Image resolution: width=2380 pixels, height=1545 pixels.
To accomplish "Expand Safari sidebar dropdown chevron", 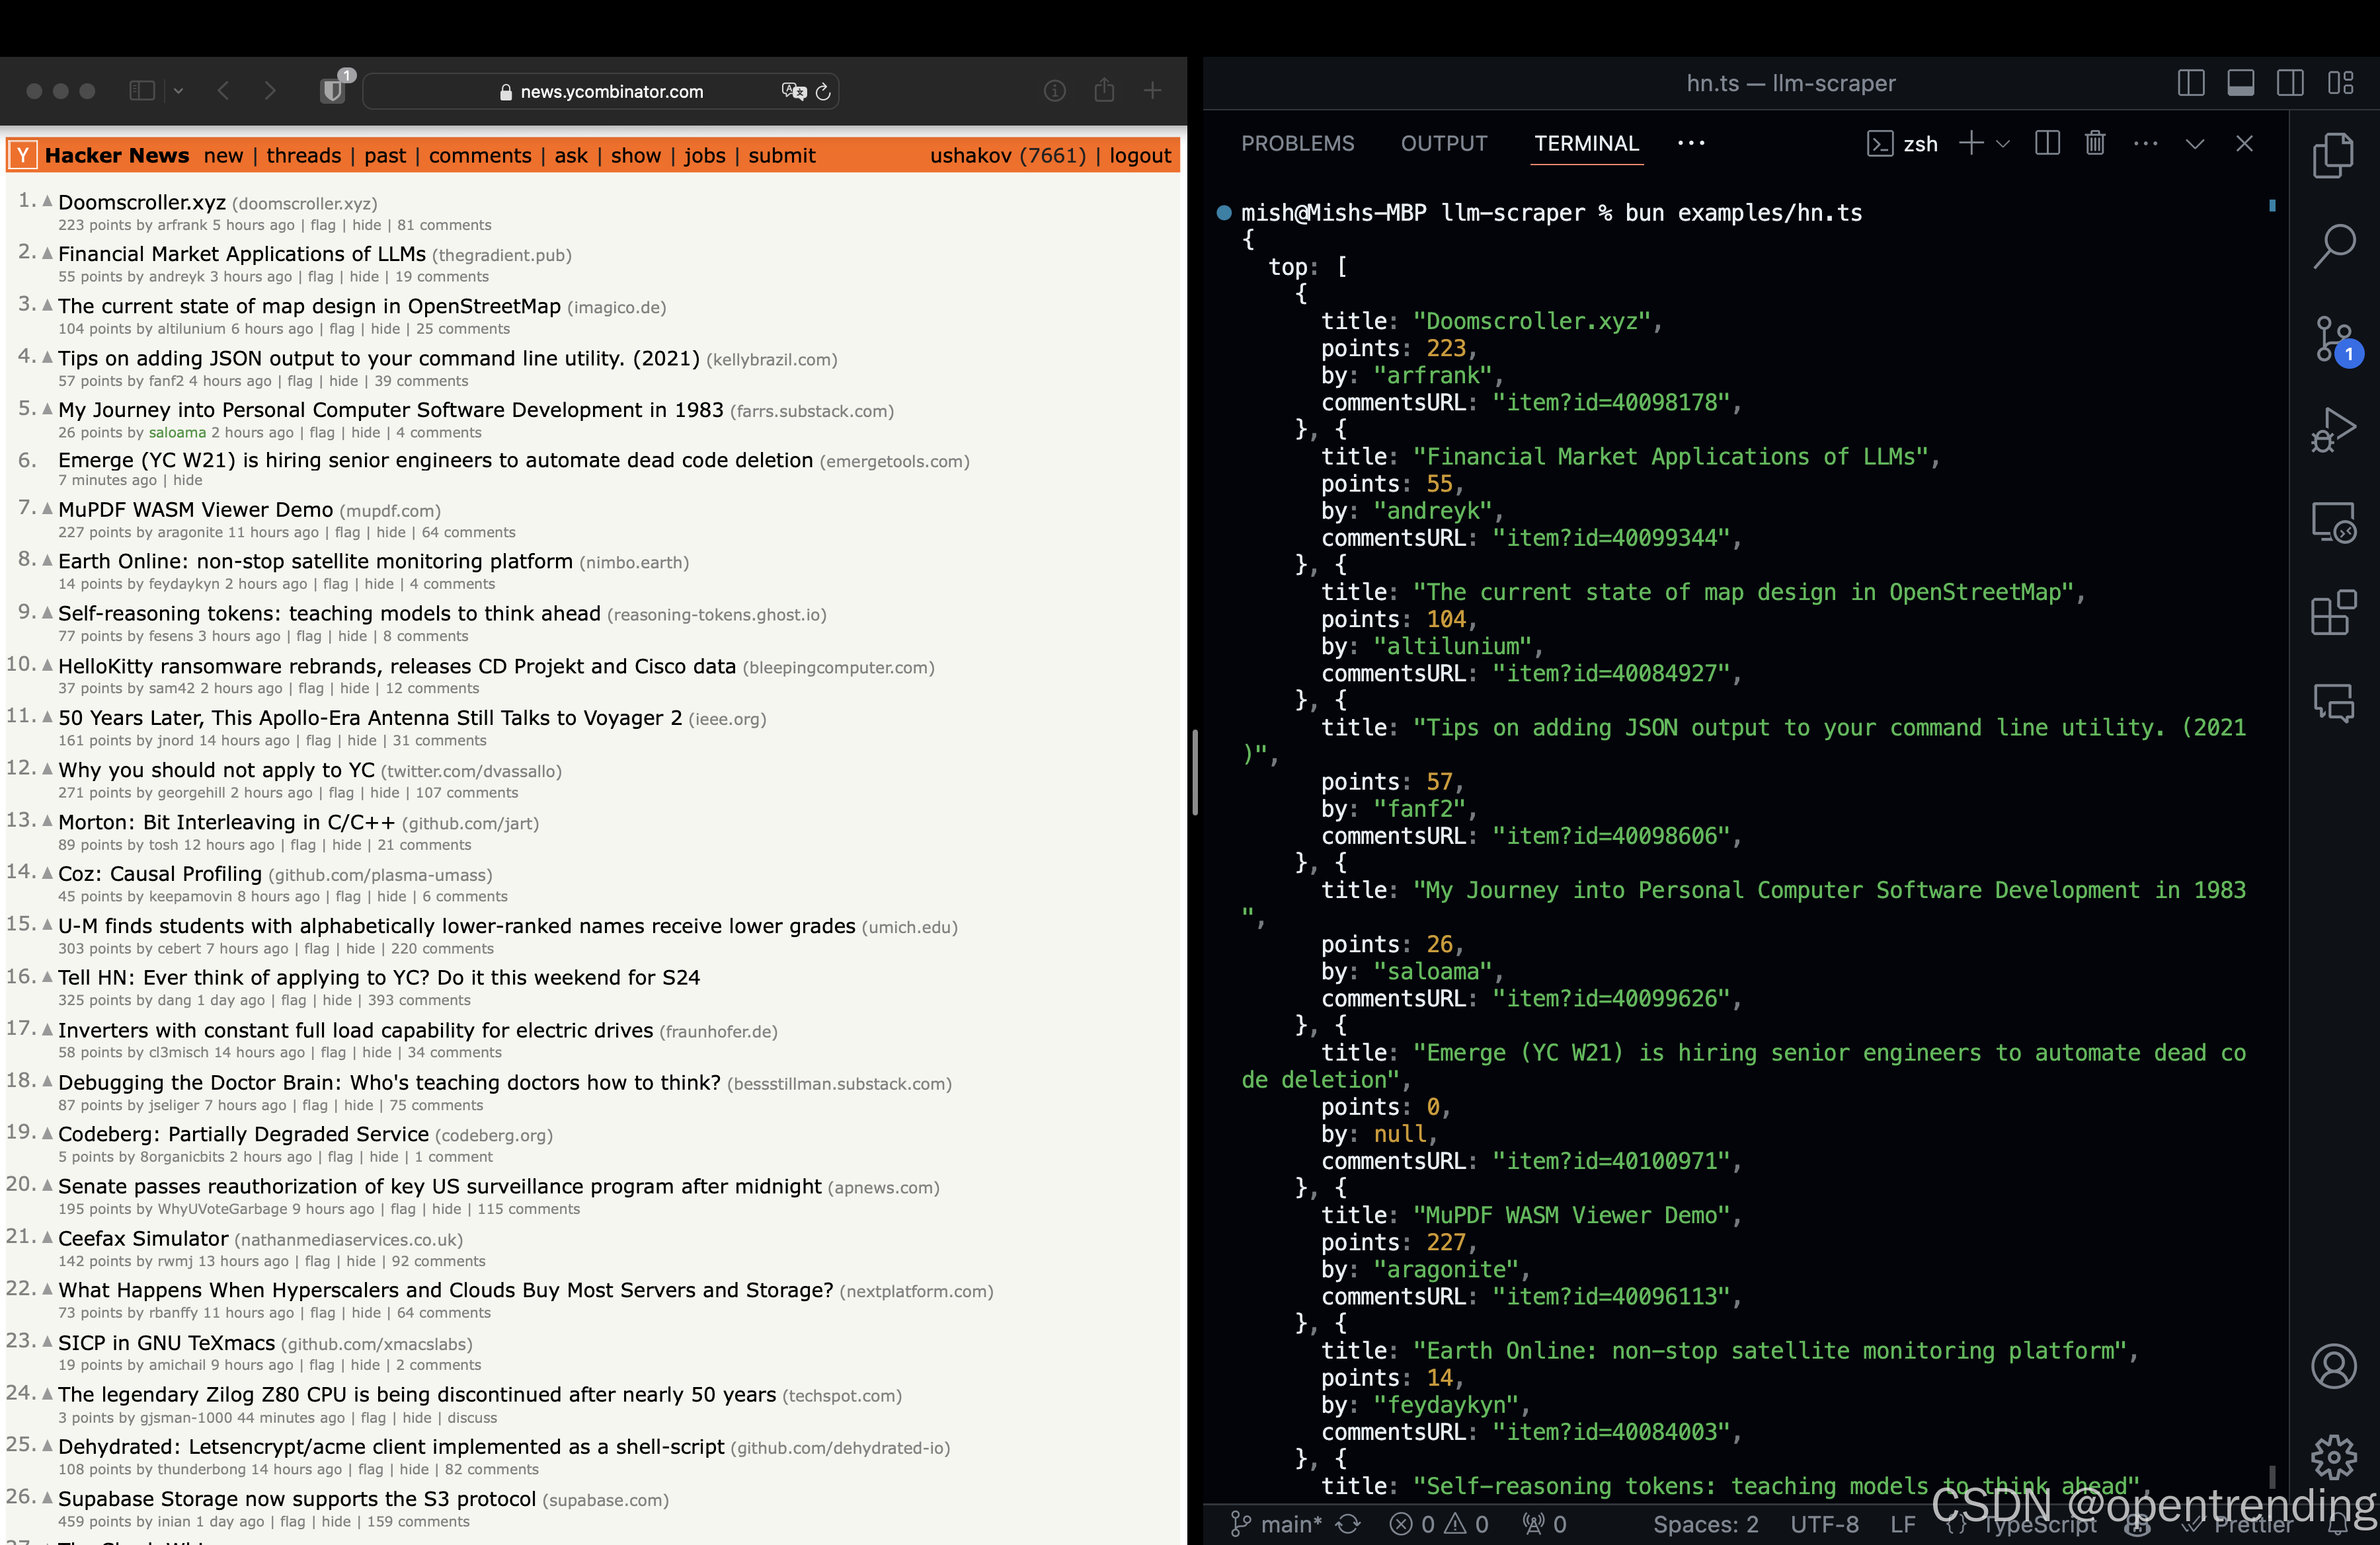I will (x=178, y=91).
